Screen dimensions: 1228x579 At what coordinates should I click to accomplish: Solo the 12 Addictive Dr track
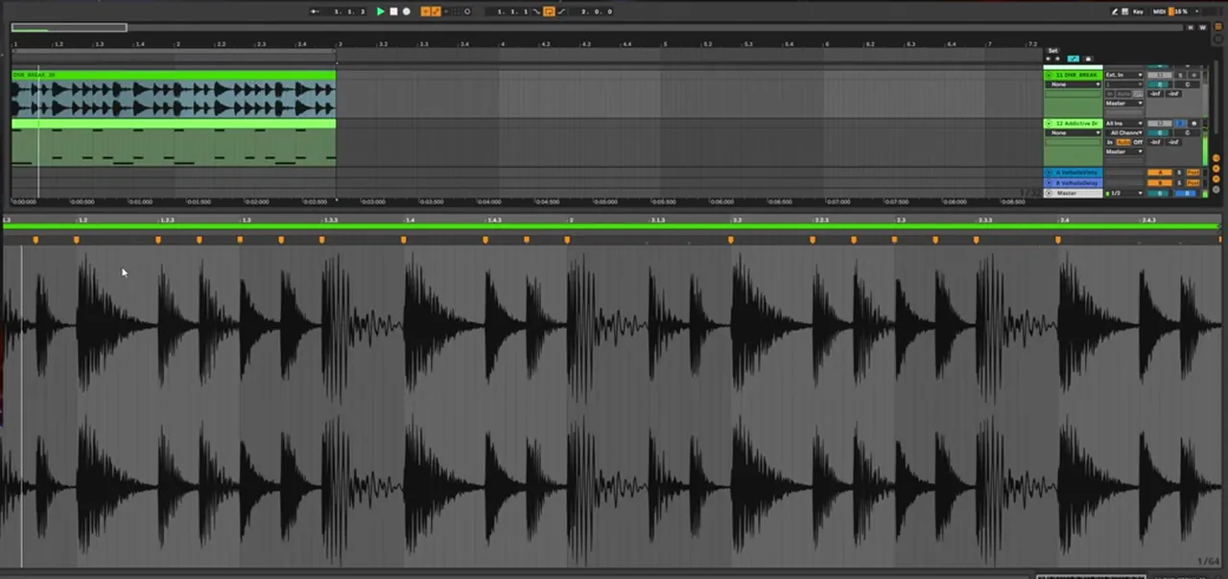[1181, 124]
